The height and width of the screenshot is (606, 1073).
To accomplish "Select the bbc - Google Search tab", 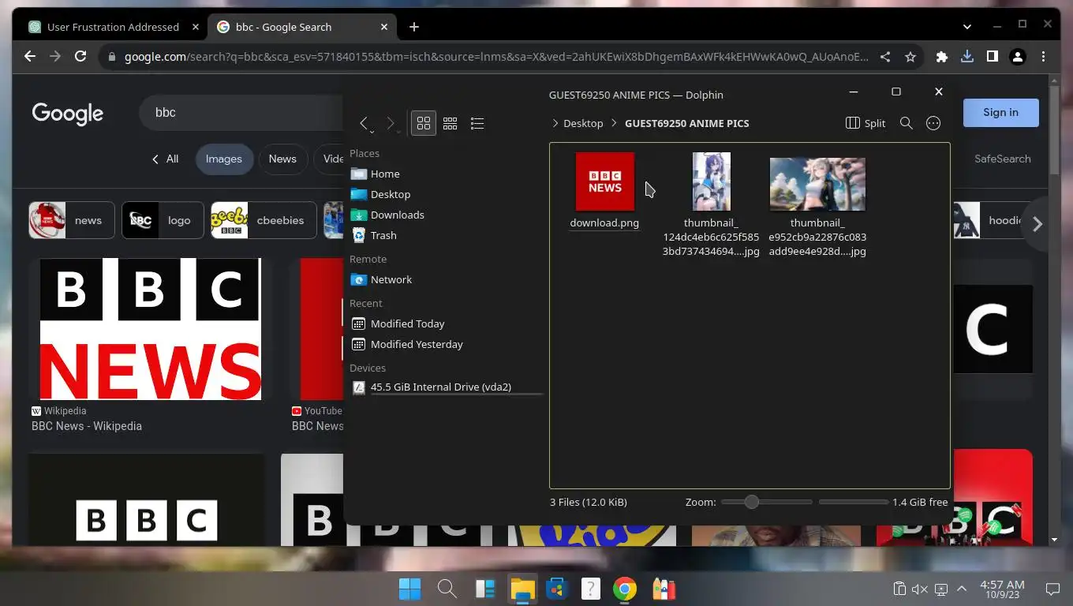I will point(303,27).
